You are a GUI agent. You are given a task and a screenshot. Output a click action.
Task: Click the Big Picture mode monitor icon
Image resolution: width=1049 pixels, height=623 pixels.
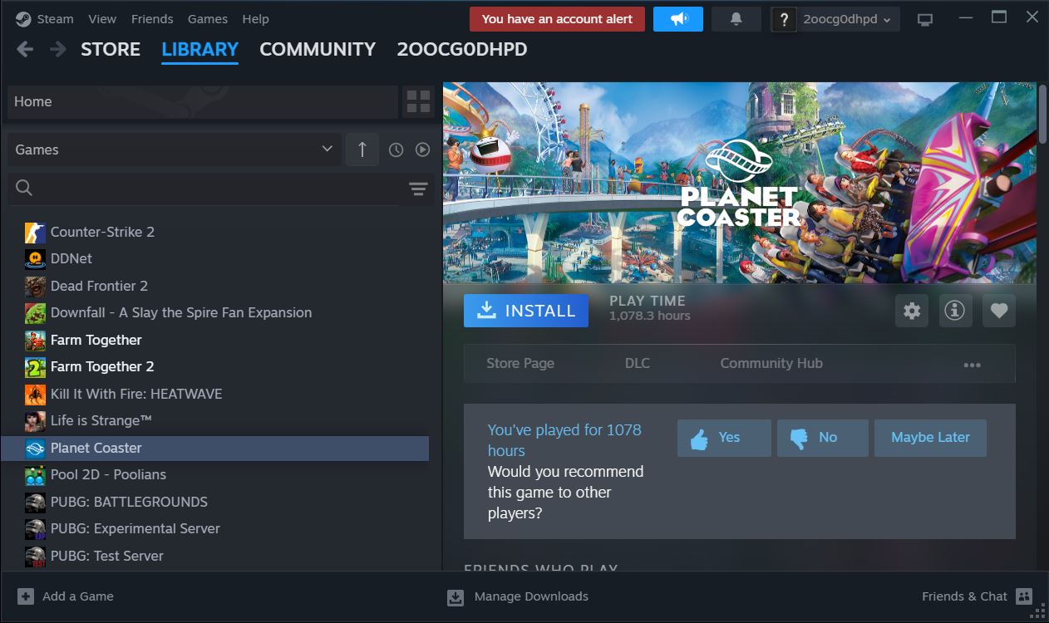pyautogui.click(x=924, y=19)
